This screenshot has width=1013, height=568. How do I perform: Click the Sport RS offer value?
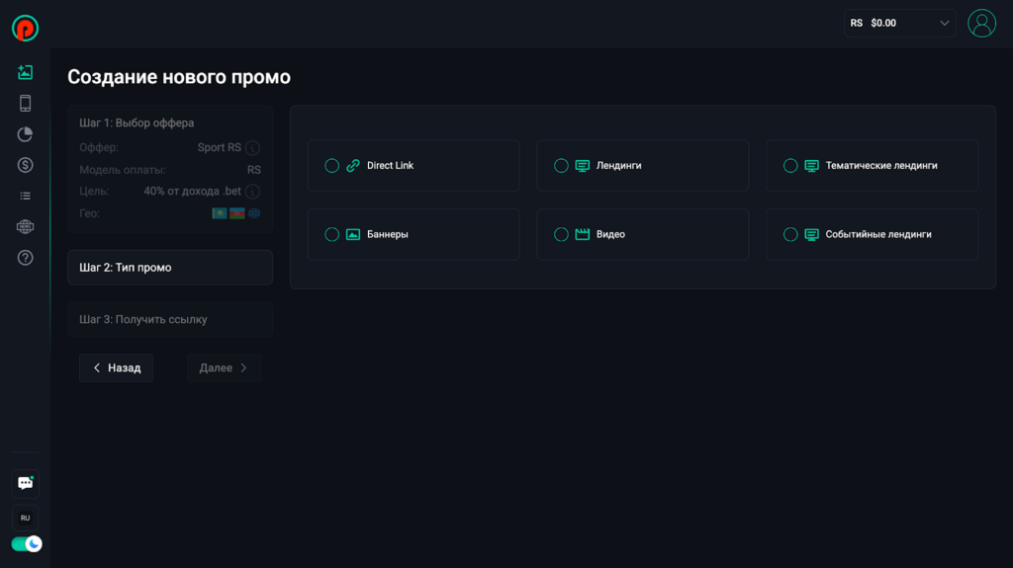pos(219,148)
